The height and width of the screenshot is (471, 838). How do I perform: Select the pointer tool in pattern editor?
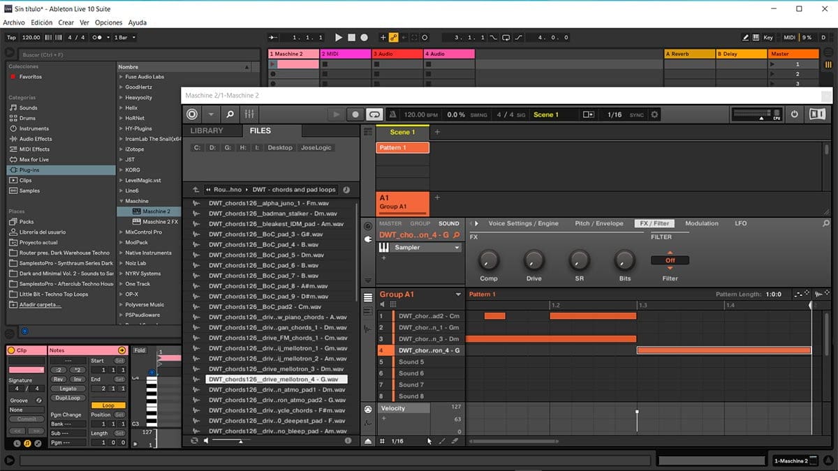click(429, 441)
